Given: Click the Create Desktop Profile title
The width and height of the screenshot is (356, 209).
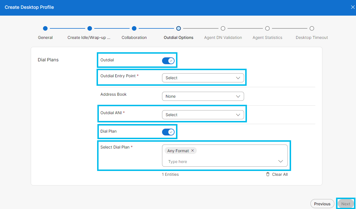Looking at the screenshot, I should (29, 7).
